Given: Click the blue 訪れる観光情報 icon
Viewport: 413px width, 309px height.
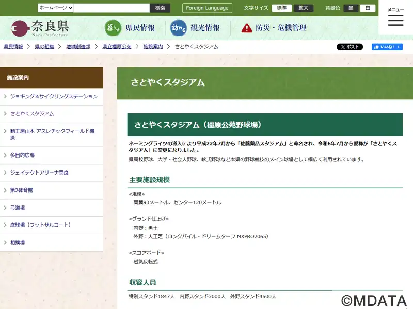Looking at the screenshot, I should (x=179, y=28).
